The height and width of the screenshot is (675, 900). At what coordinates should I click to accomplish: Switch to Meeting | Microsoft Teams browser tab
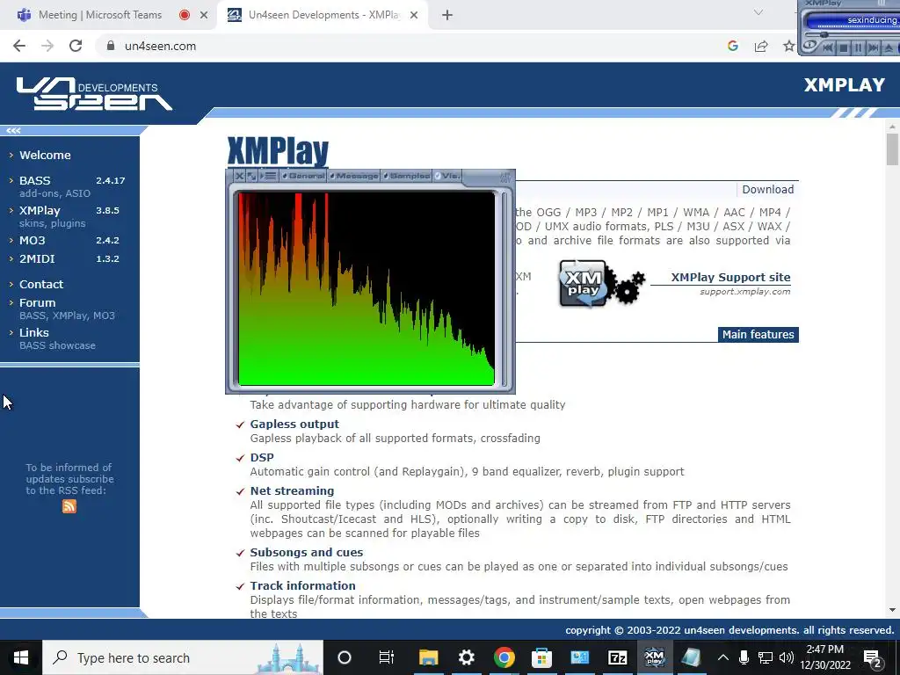(100, 15)
